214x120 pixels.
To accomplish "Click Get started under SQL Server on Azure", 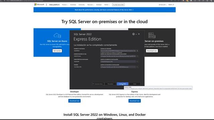I will coord(57,51).
